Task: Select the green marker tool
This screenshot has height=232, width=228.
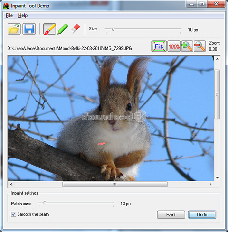Action: [63, 29]
